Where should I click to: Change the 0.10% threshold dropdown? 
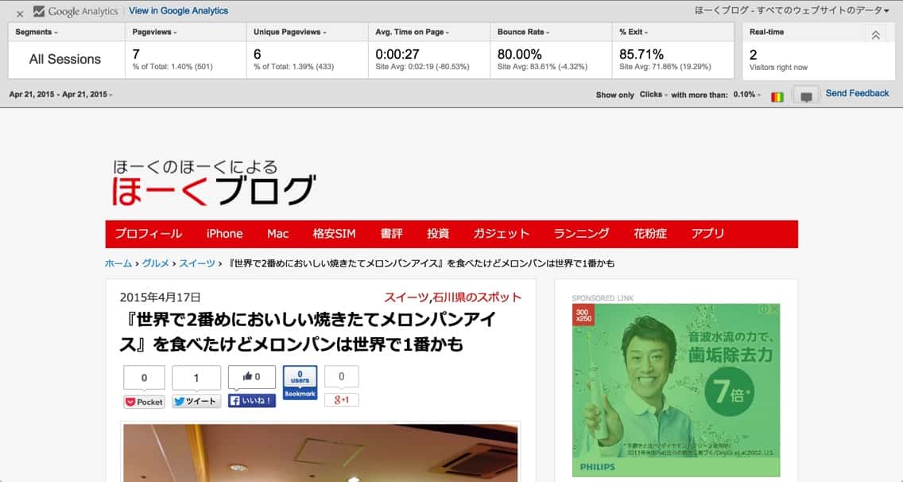pos(747,95)
